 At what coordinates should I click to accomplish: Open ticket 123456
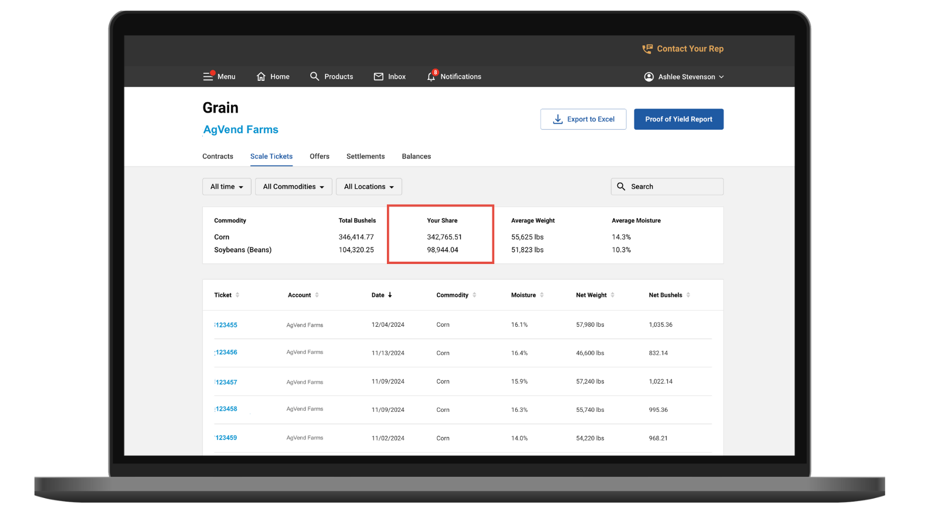coord(226,353)
